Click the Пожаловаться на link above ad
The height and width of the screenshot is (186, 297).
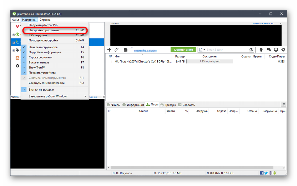263,23
